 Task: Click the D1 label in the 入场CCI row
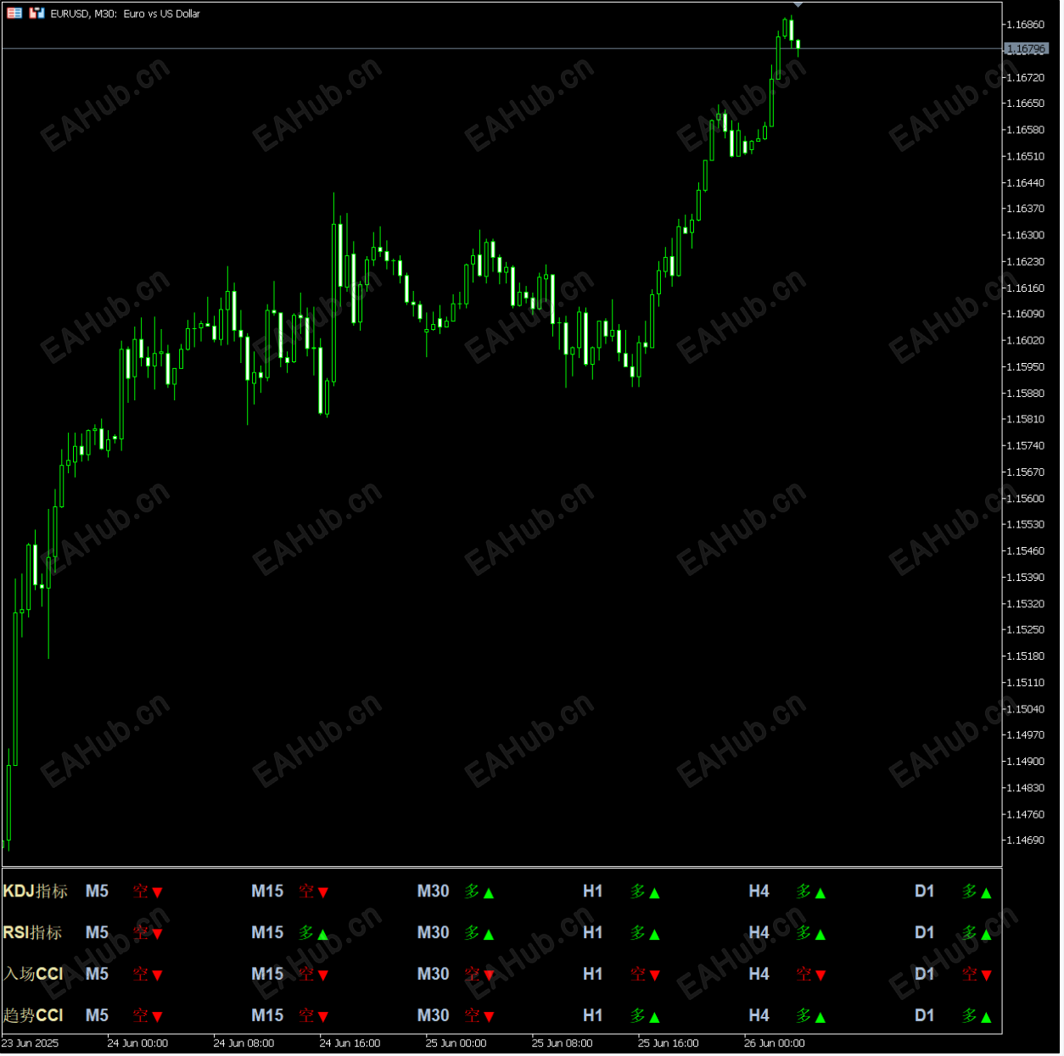pos(924,974)
